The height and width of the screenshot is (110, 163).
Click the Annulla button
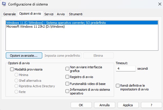coord(105,105)
